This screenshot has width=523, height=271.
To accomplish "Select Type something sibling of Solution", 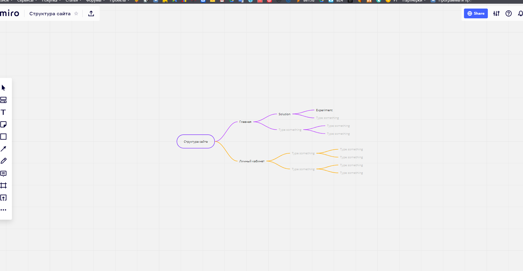I will coord(290,130).
